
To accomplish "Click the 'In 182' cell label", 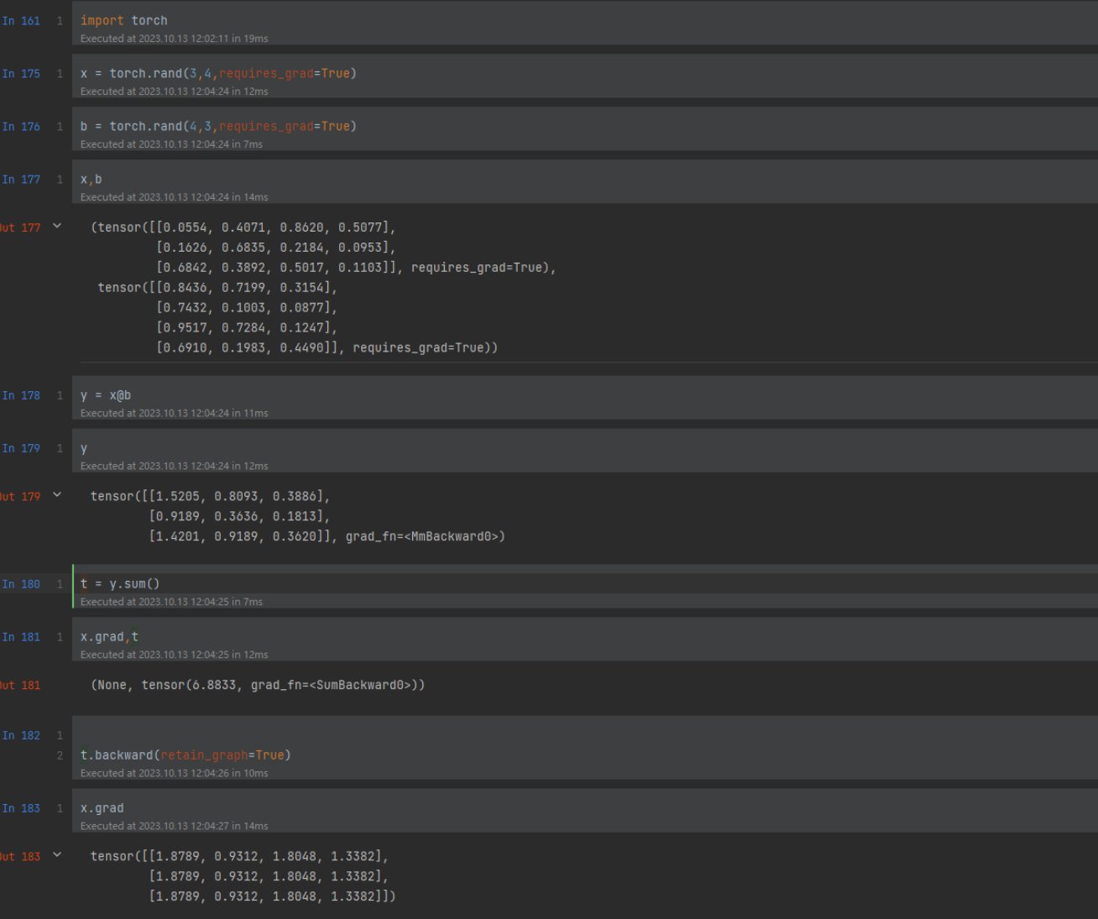I will click(x=21, y=735).
